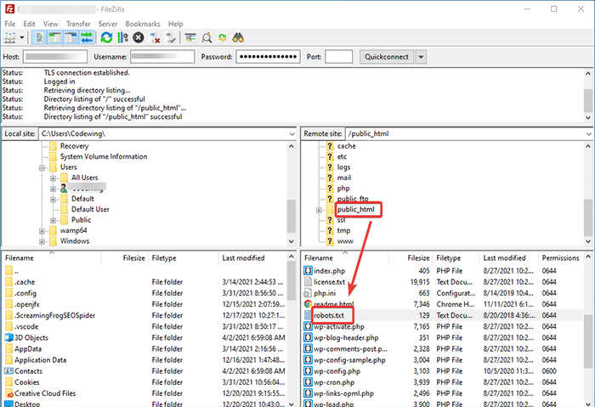This screenshot has width=595, height=407.
Task: Click the Process queue toolbar icon
Action: coord(122,38)
